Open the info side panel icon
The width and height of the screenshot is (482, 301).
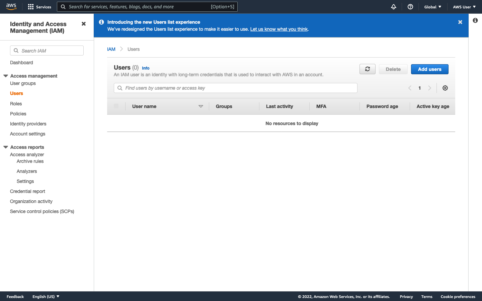[475, 20]
